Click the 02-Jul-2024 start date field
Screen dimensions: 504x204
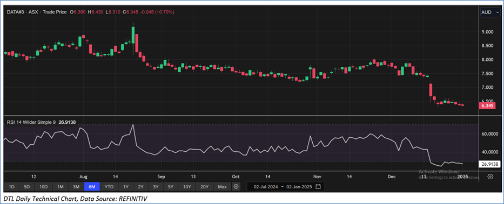(266, 186)
